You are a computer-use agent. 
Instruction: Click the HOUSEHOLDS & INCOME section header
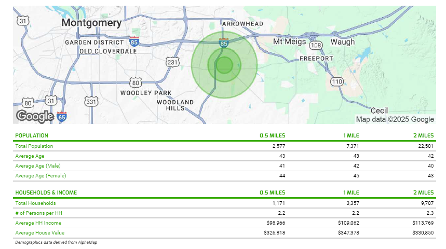[x=46, y=192]
